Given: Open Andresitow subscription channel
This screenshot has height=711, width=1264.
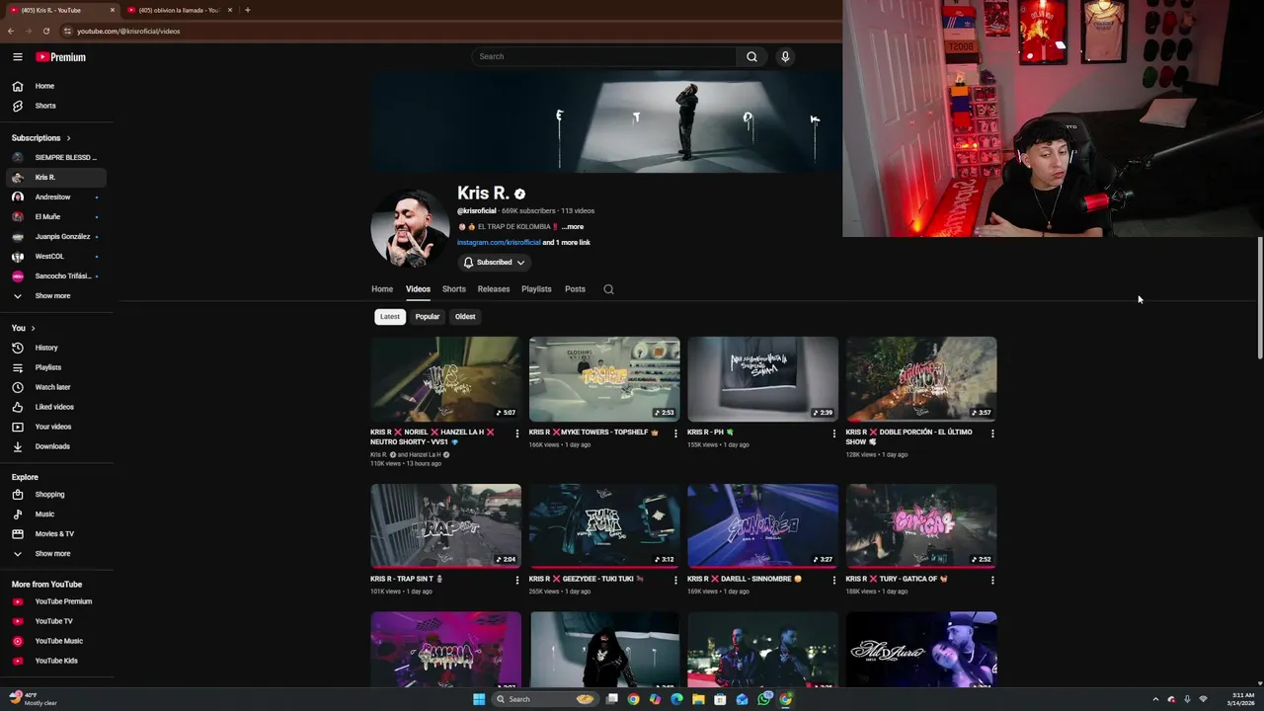Looking at the screenshot, I should (55, 197).
